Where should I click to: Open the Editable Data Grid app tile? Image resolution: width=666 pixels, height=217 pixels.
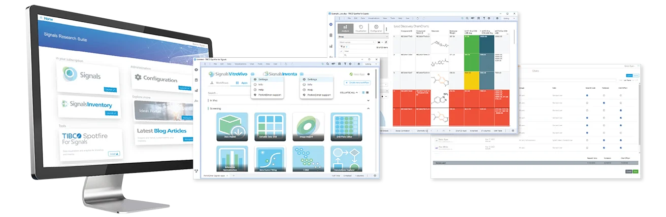pos(270,127)
